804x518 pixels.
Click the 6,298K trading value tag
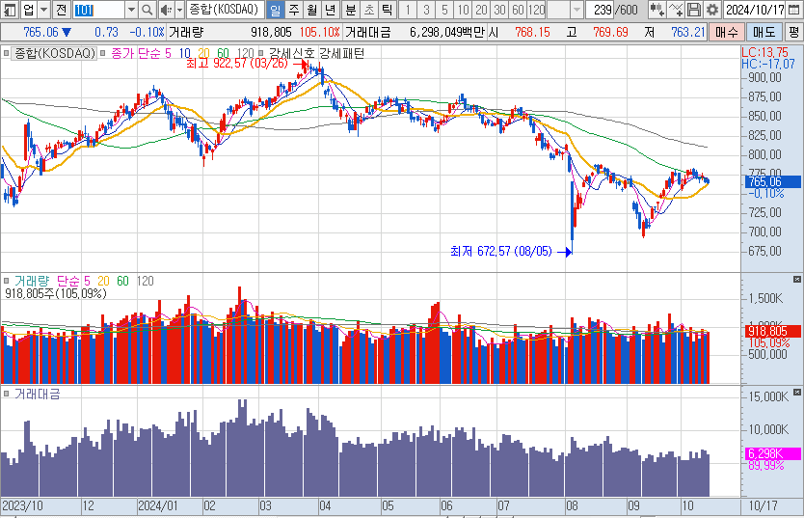coord(773,453)
